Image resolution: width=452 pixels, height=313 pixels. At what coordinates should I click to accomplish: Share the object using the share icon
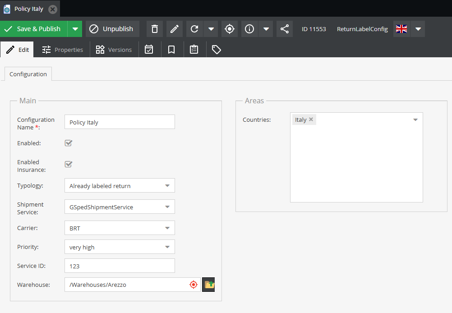pos(284,28)
